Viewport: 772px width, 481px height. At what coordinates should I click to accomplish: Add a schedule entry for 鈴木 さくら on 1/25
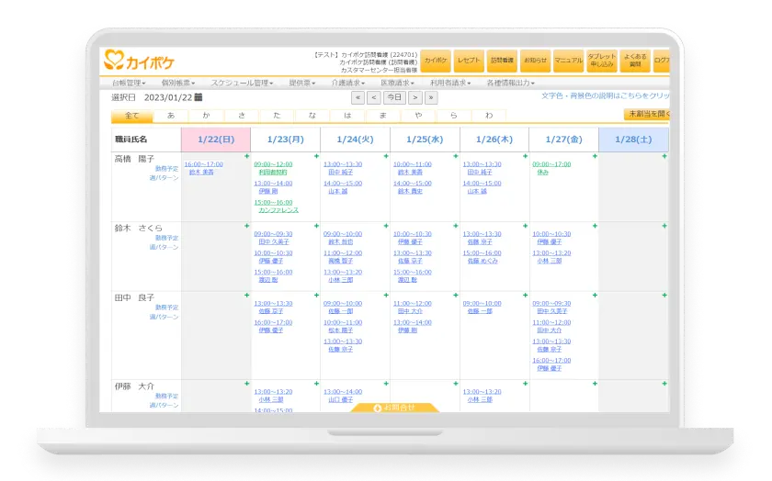pyautogui.click(x=456, y=226)
